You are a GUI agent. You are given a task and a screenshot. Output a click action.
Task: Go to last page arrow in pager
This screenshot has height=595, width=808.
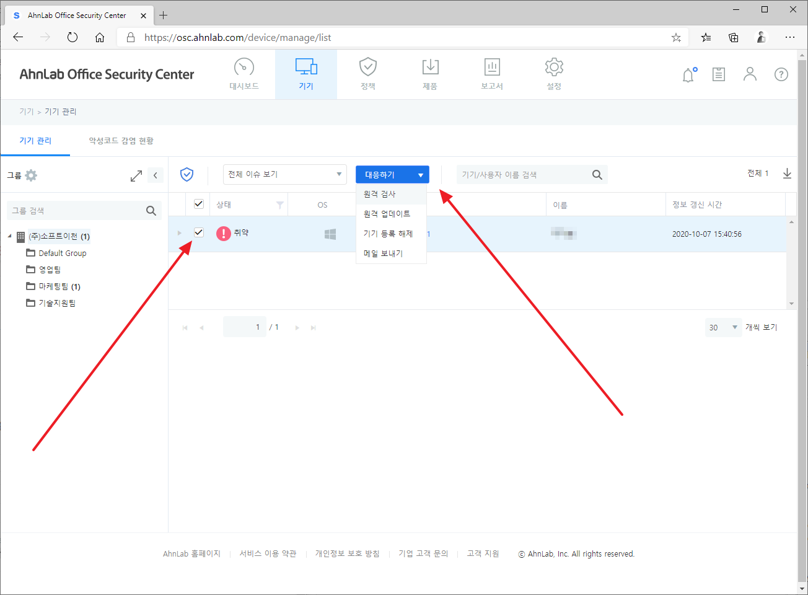point(314,328)
